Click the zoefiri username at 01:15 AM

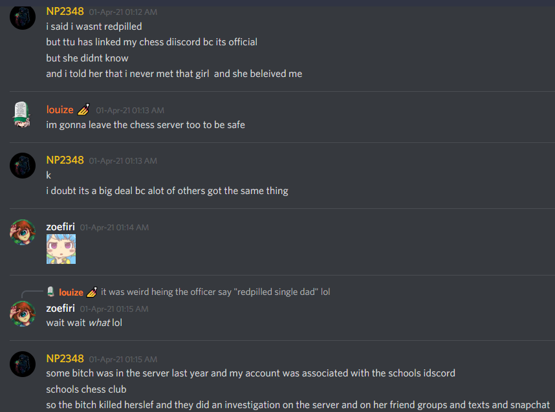61,309
